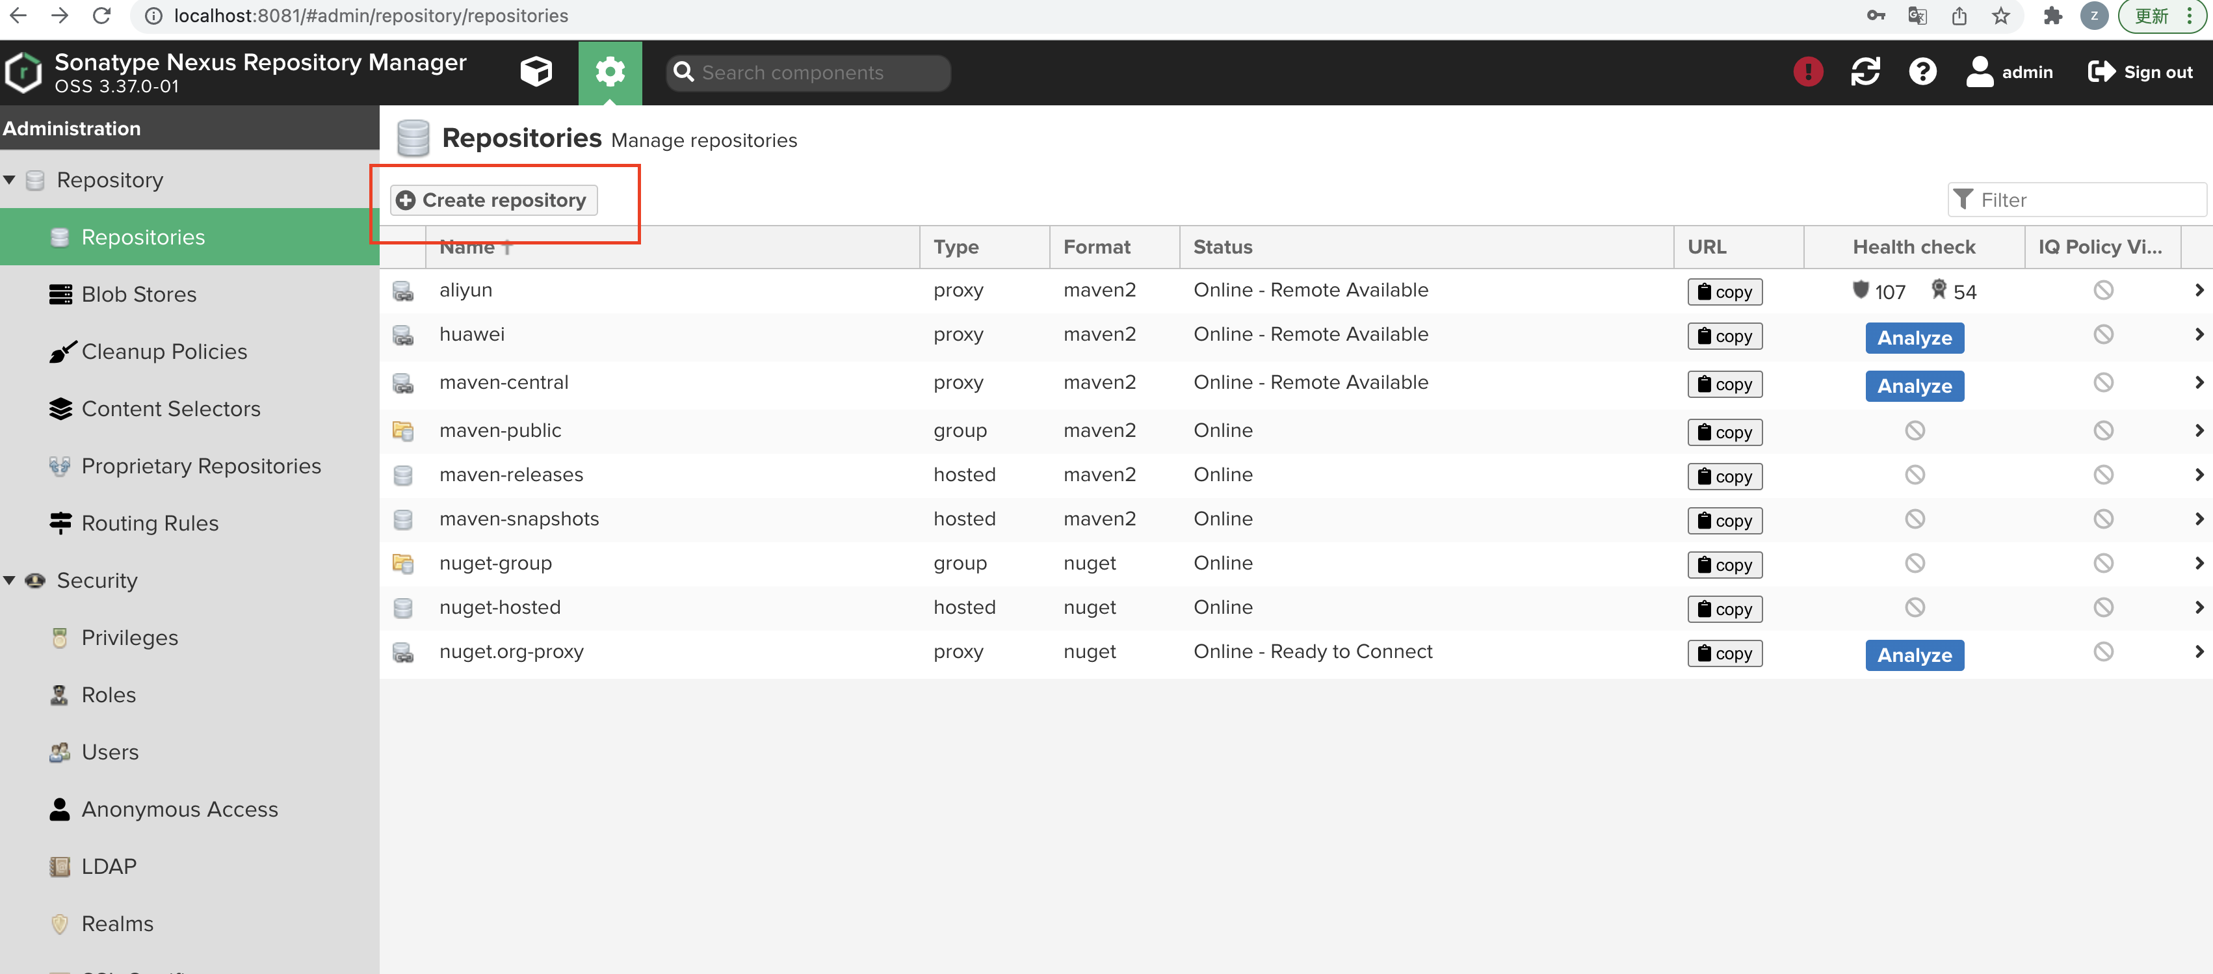This screenshot has width=2213, height=974.
Task: Open the Browse cube icon in the header
Action: (x=536, y=72)
